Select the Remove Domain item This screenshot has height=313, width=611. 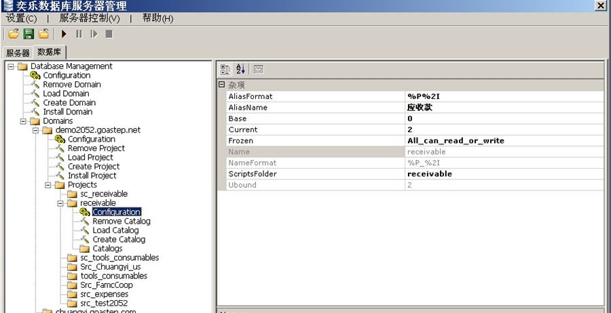pyautogui.click(x=72, y=85)
